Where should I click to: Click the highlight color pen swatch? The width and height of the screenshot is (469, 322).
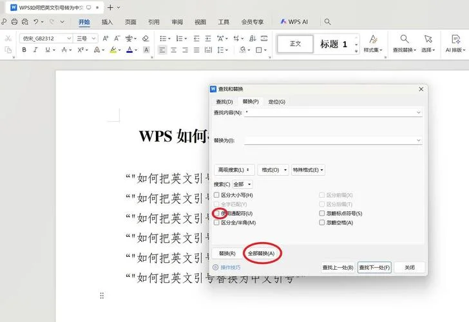point(113,50)
